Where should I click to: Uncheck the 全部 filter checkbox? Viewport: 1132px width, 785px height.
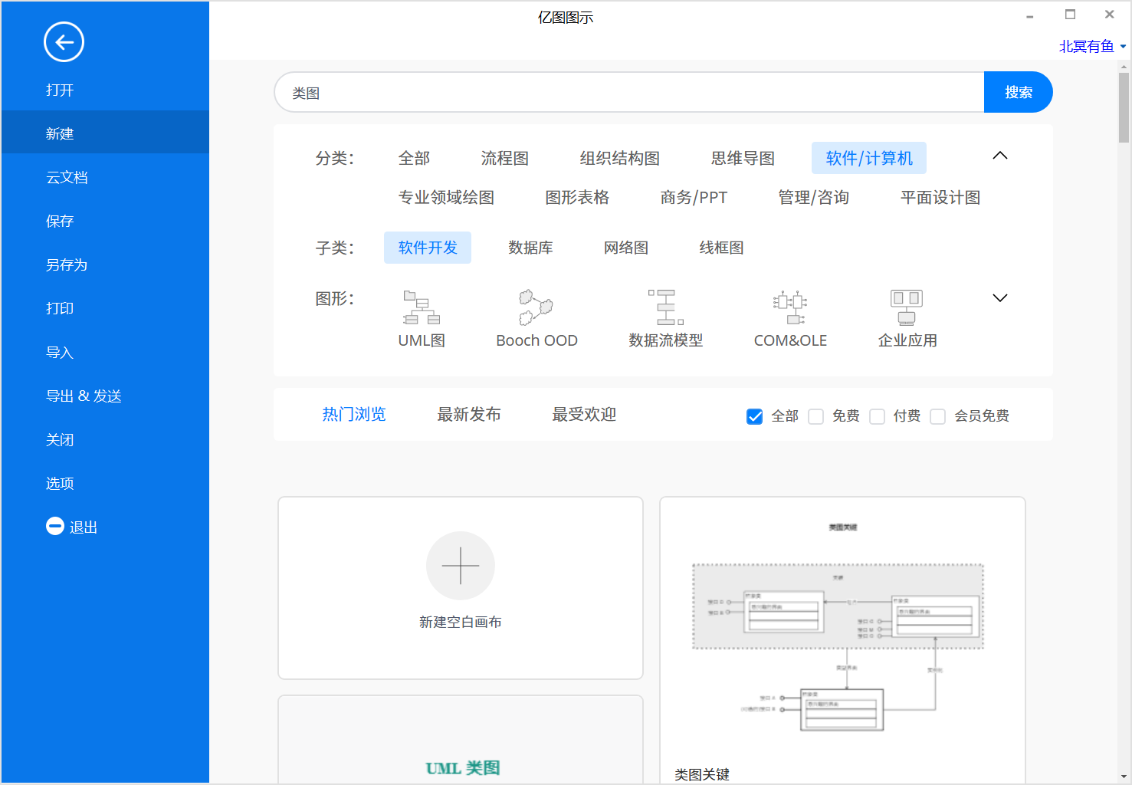pyautogui.click(x=754, y=416)
